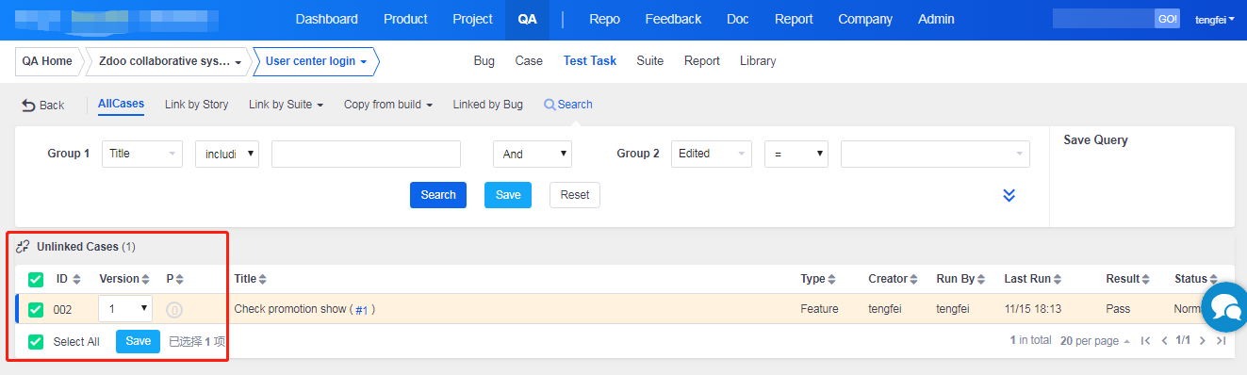Viewport: 1247px width, 375px height.
Task: Open the And operator dropdown
Action: point(533,154)
